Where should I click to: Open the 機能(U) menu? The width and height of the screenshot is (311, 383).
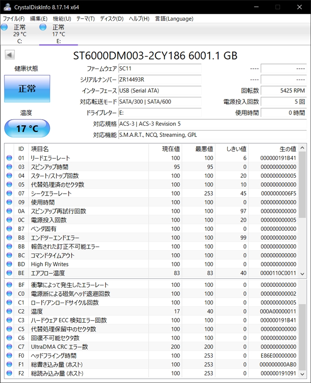(62, 19)
